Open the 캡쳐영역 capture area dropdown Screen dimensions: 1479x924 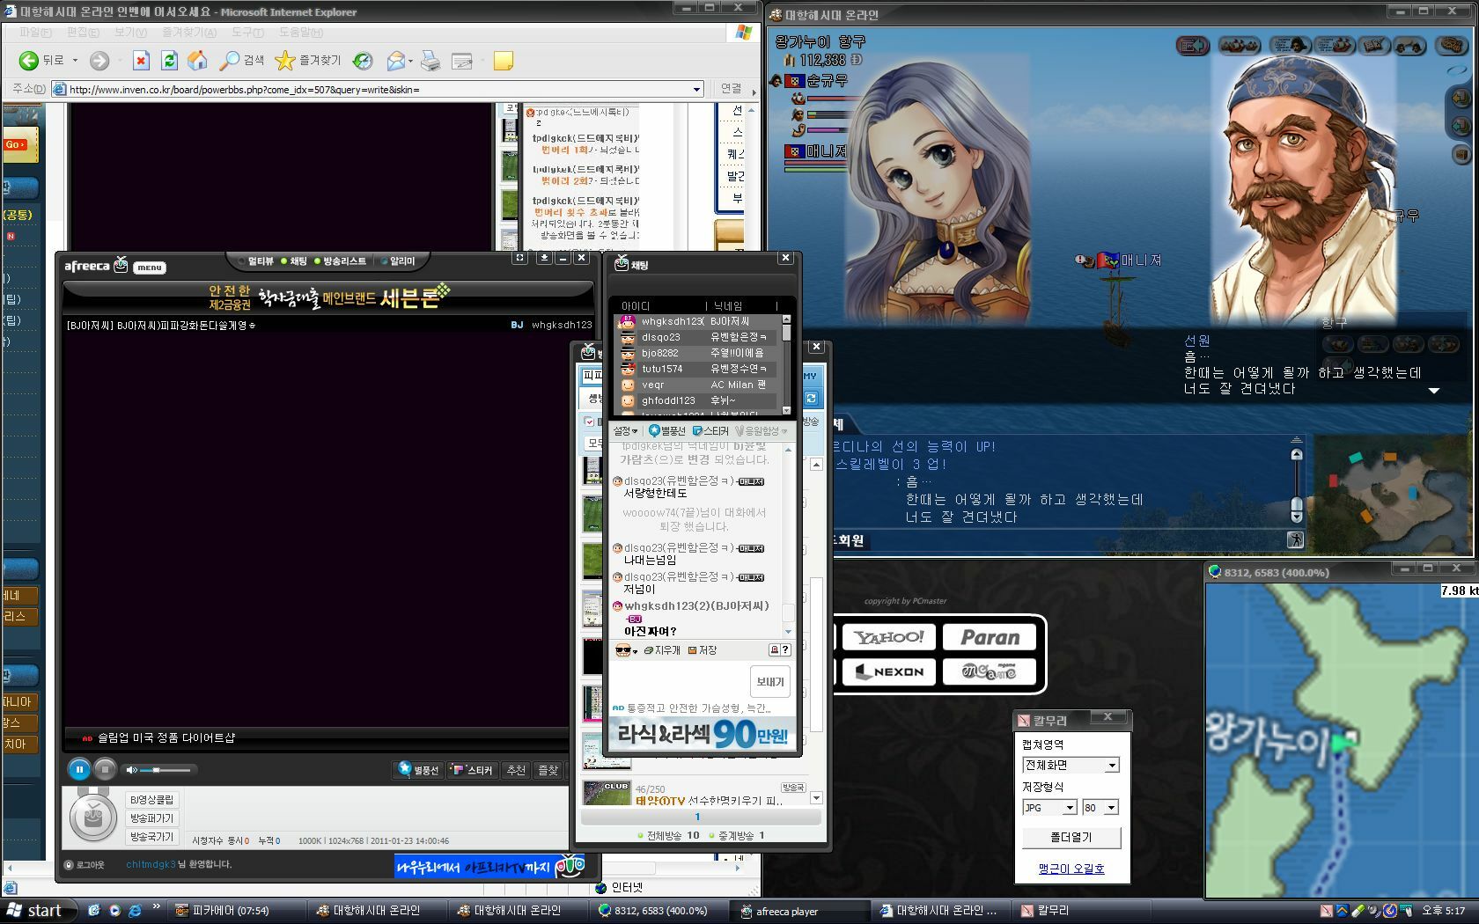click(1112, 766)
